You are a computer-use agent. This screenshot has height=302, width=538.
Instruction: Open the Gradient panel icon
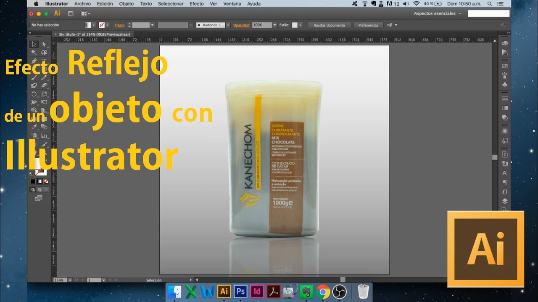point(505,108)
